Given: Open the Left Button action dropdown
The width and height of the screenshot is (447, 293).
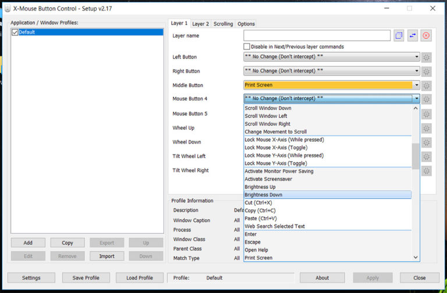Looking at the screenshot, I should point(332,56).
